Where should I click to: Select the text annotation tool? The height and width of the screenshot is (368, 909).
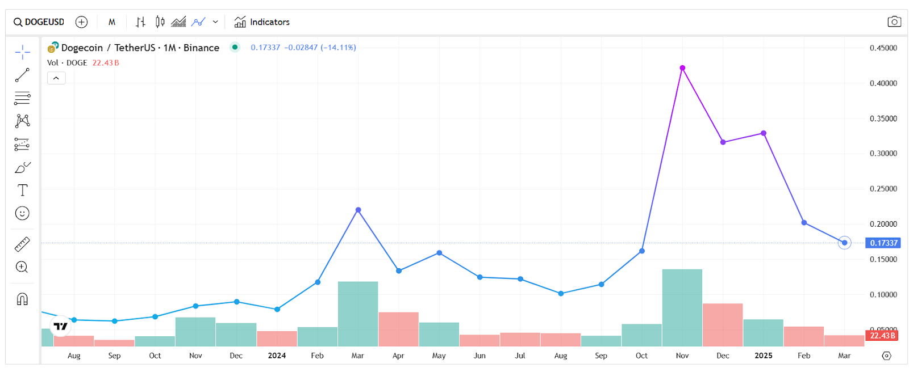point(22,191)
